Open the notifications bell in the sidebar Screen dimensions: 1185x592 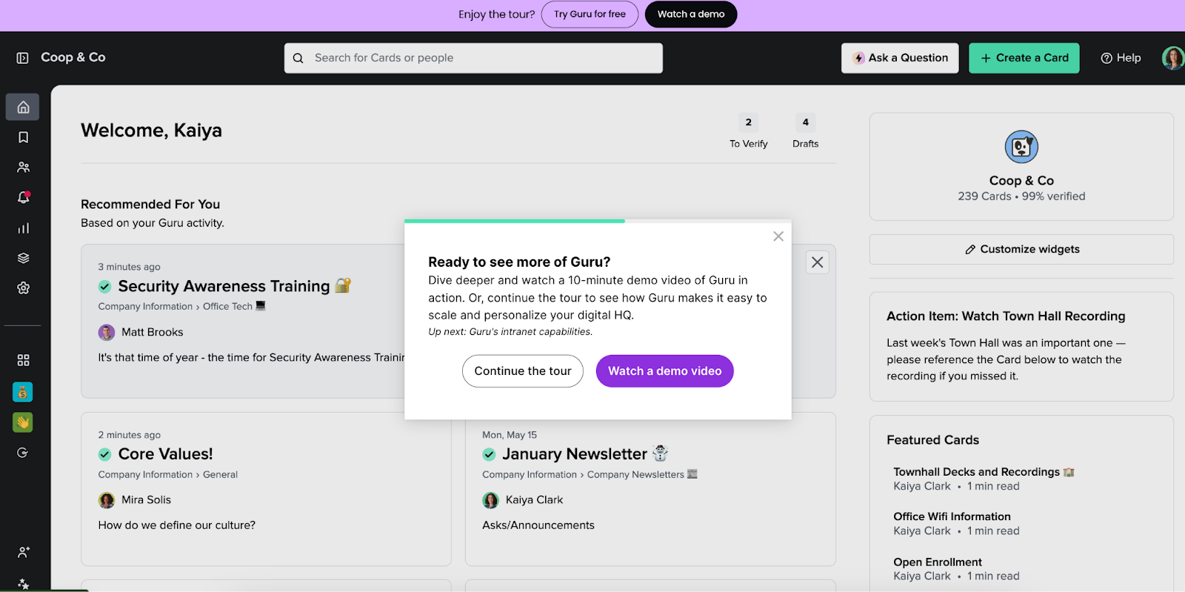coord(23,198)
